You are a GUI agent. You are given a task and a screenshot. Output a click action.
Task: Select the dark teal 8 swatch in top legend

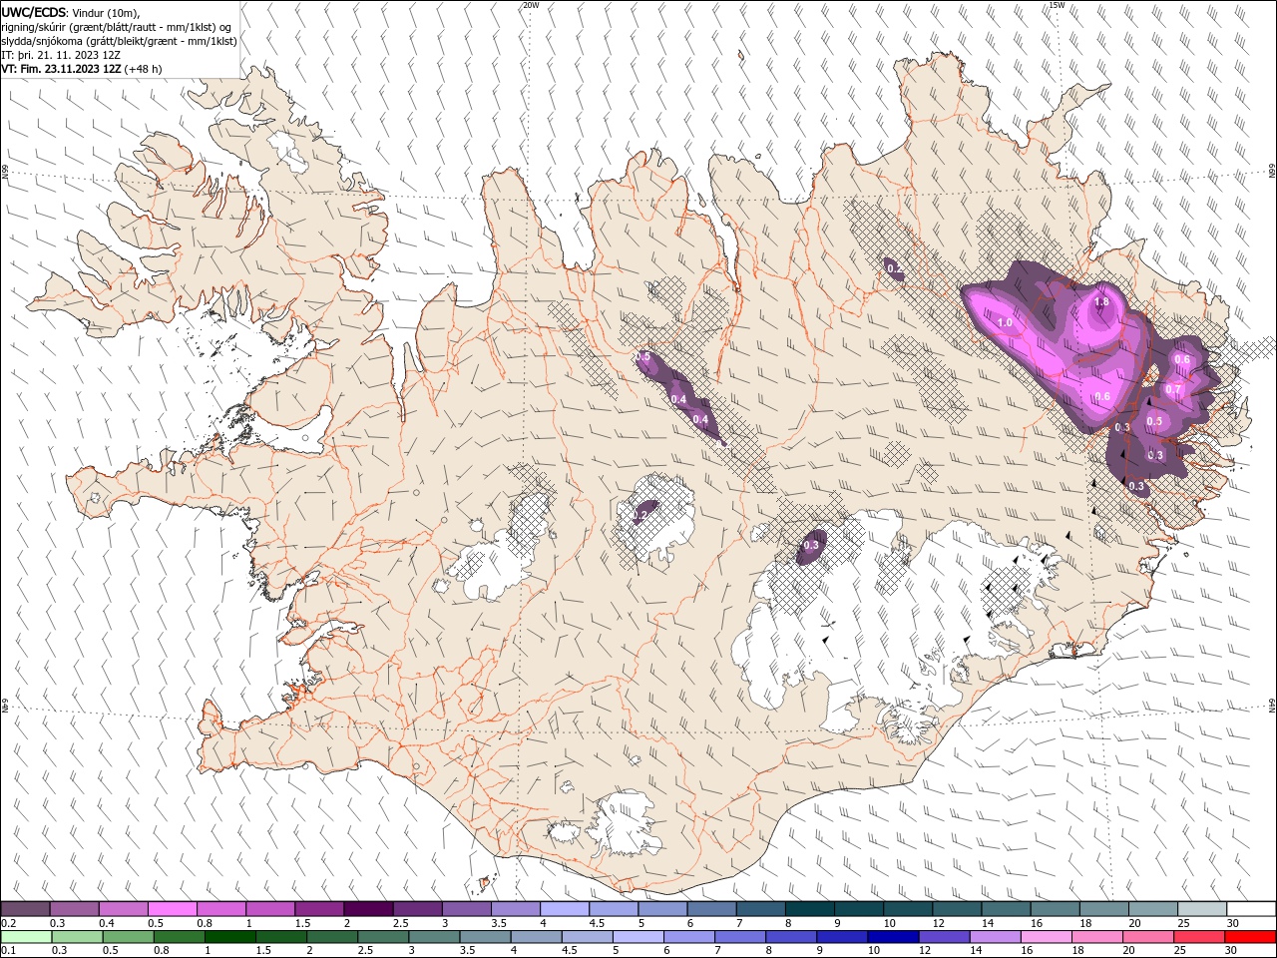coord(809,908)
